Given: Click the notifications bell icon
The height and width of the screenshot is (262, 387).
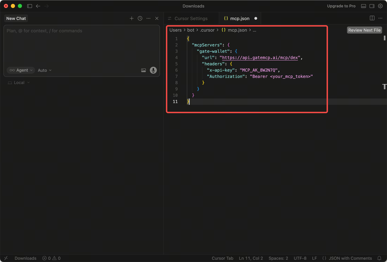Looking at the screenshot, I should 379,258.
